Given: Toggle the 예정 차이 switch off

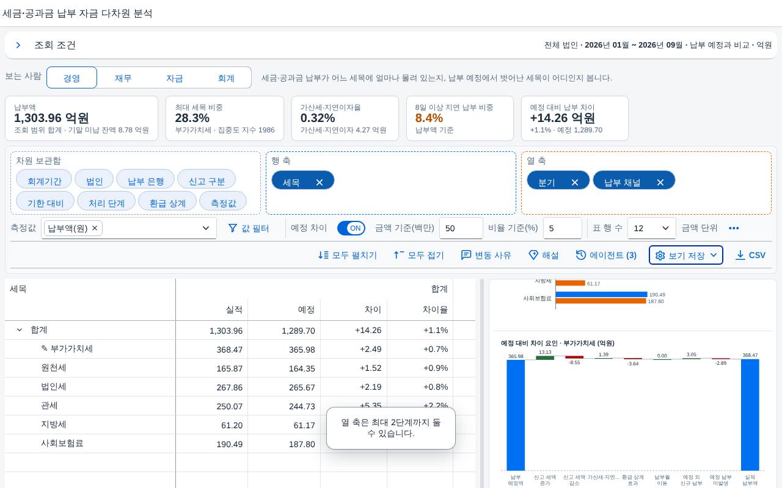Looking at the screenshot, I should (351, 228).
